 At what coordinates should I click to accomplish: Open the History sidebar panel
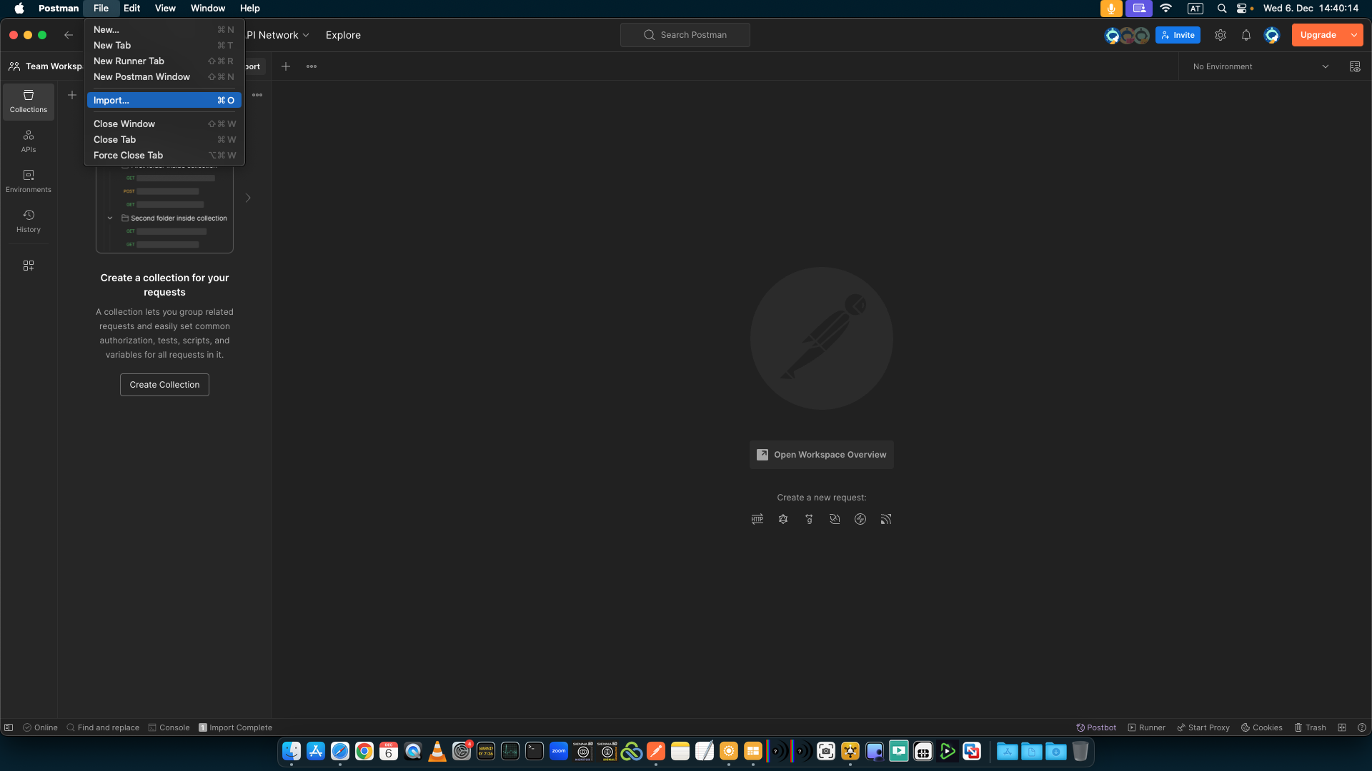click(x=29, y=221)
